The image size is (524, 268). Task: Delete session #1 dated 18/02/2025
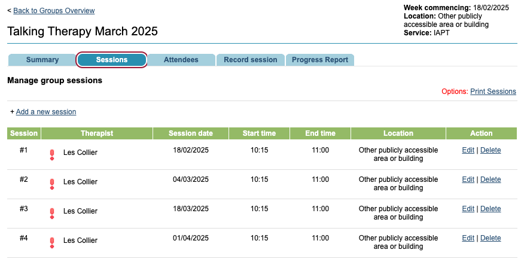point(491,150)
